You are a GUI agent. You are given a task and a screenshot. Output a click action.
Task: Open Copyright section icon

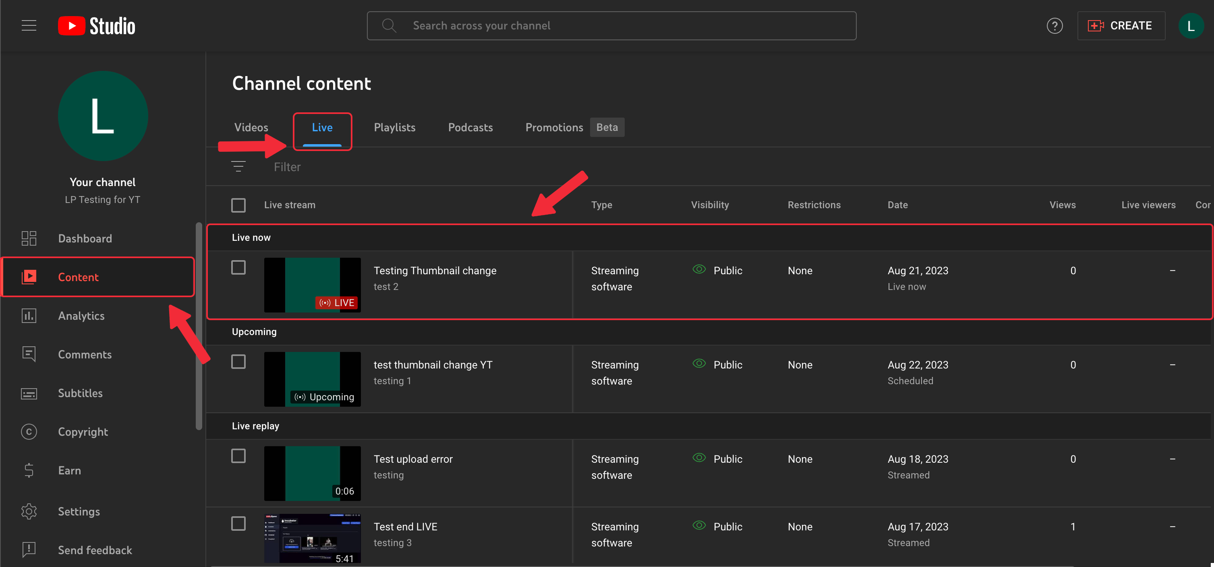29,432
